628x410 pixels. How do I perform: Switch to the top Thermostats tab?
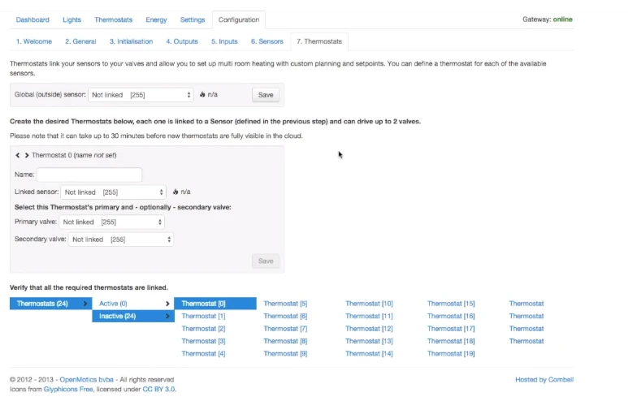coord(114,19)
